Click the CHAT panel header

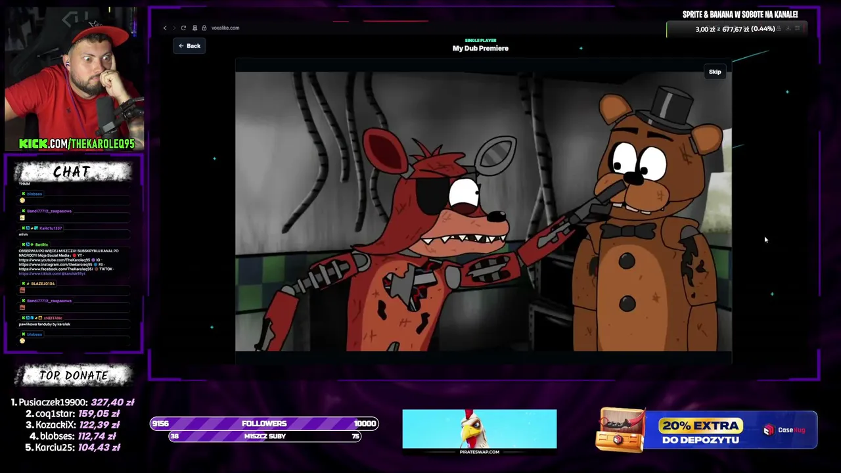click(x=72, y=171)
